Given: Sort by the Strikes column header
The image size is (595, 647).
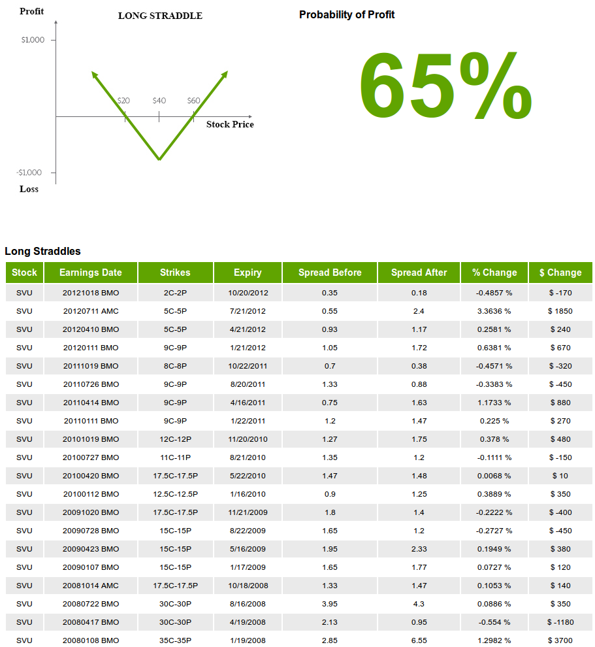Looking at the screenshot, I should (175, 273).
